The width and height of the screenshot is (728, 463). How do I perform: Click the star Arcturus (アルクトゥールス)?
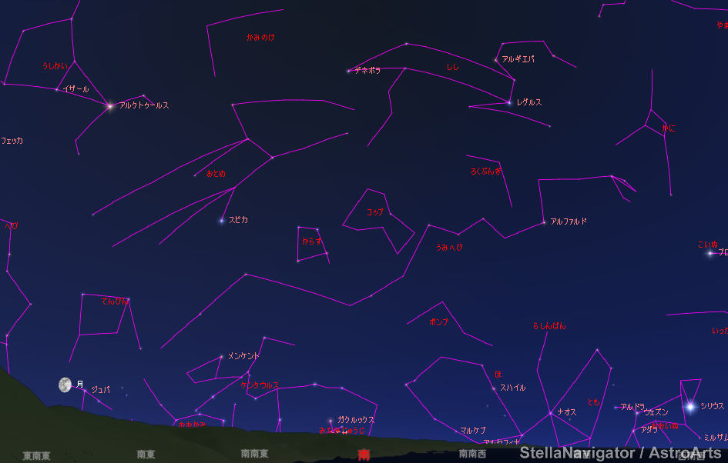click(110, 105)
